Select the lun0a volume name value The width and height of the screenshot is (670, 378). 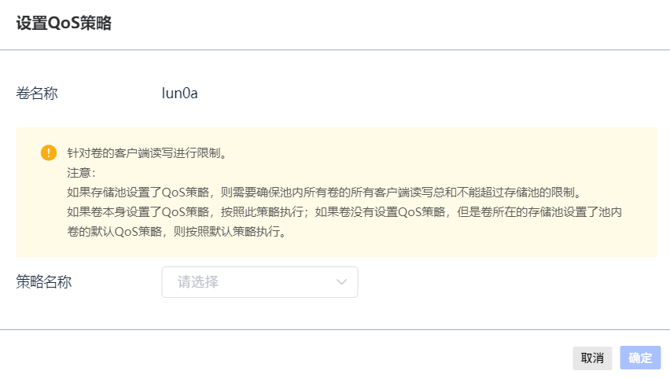179,94
